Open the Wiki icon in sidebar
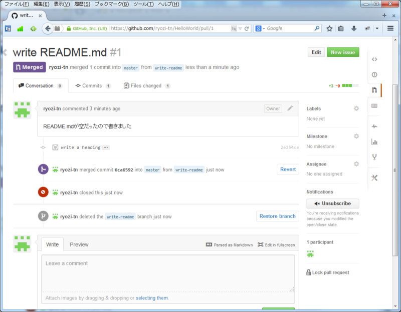Viewport: 401px width, 312px height. pyautogui.click(x=374, y=105)
